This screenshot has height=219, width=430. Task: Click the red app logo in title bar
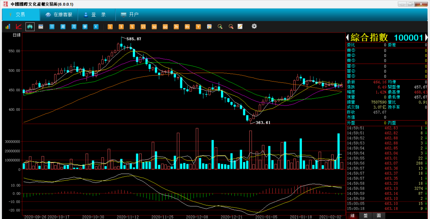[x=6, y=4]
